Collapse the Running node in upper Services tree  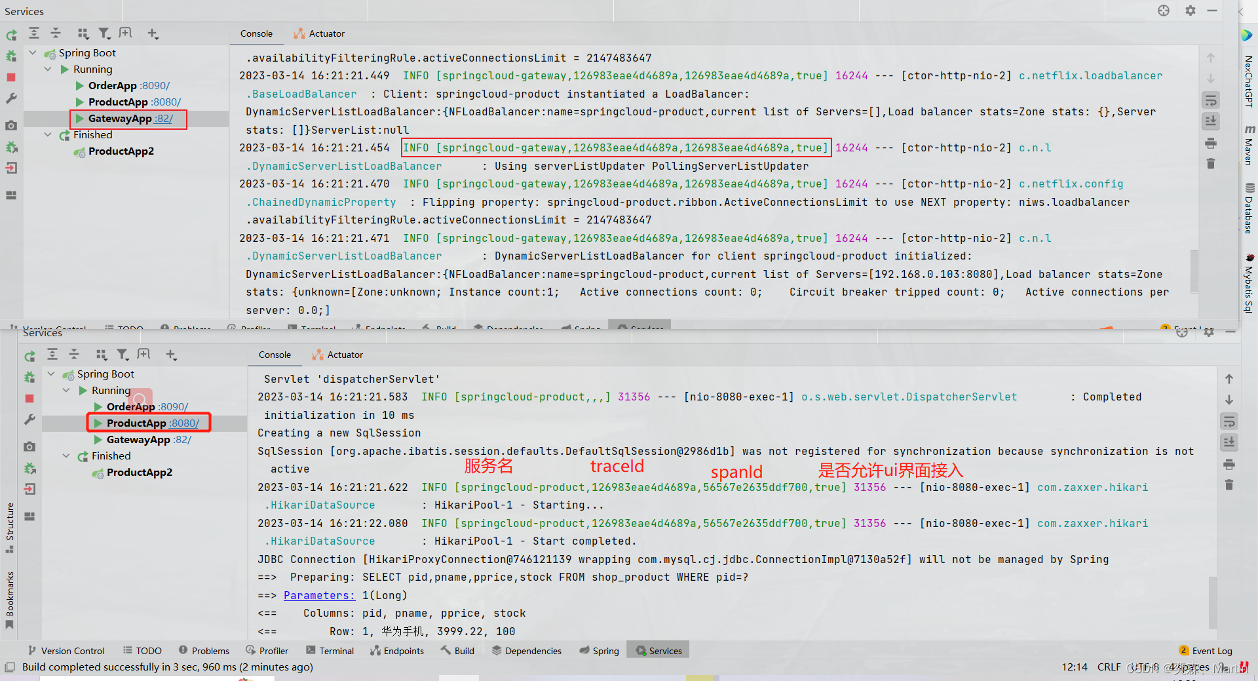click(x=48, y=69)
